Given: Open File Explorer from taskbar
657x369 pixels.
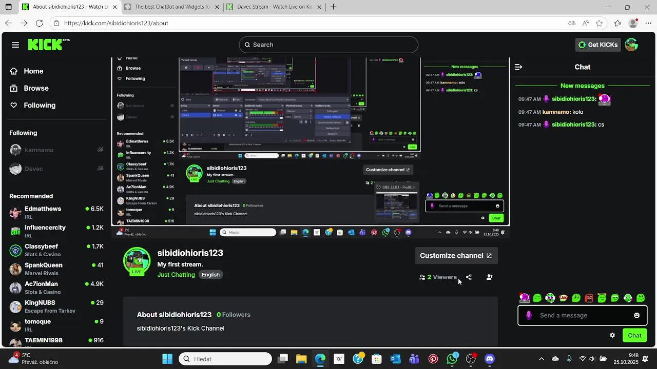Looking at the screenshot, I should tap(301, 359).
